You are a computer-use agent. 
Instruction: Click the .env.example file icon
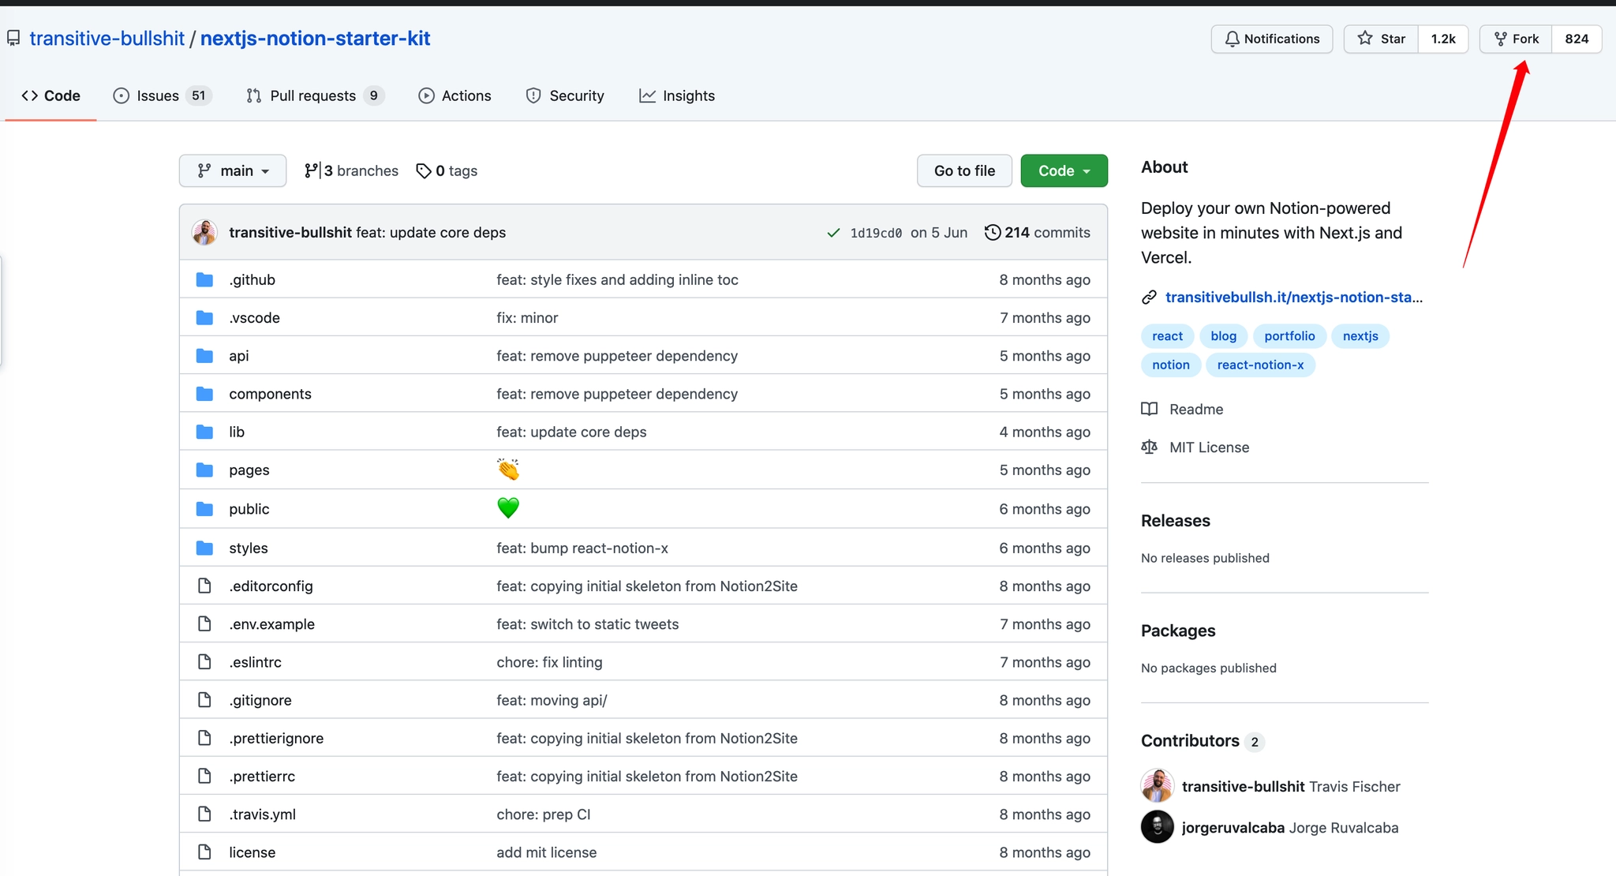tap(204, 624)
